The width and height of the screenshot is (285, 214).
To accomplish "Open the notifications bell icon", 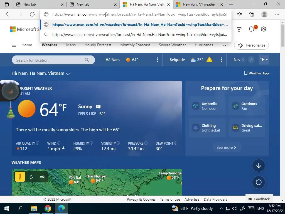I will 251,29.
